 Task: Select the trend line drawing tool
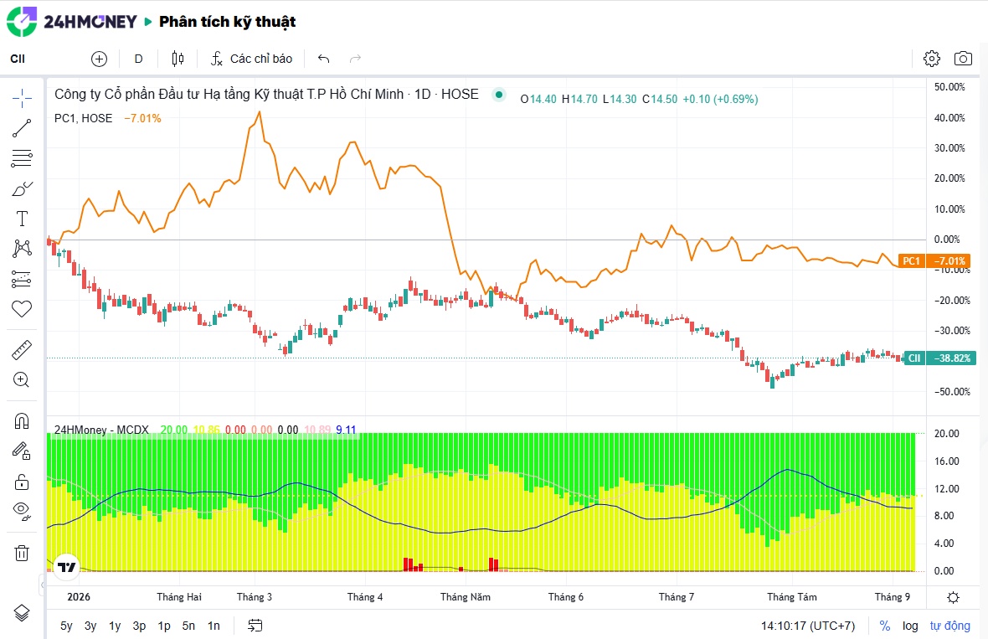click(x=22, y=128)
